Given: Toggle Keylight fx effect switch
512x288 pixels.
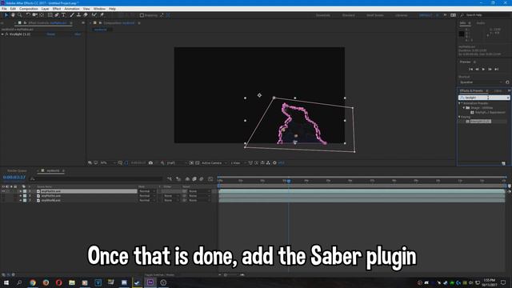Looking at the screenshot, I should (6, 34).
